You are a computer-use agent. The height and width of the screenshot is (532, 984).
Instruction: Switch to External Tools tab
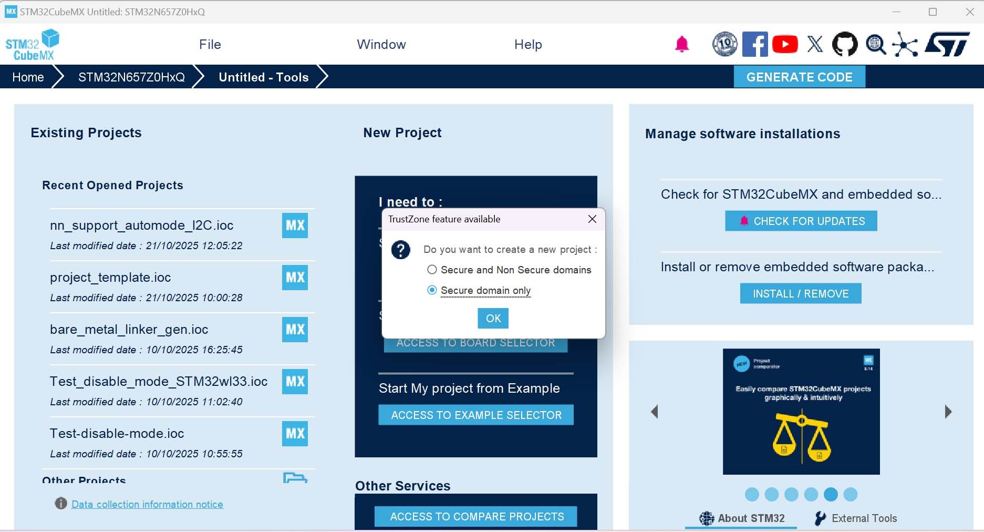[x=856, y=518]
